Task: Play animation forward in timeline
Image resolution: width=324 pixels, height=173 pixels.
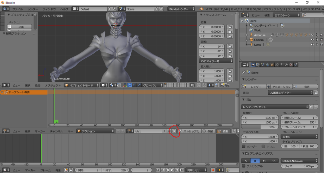Action: click(x=172, y=170)
